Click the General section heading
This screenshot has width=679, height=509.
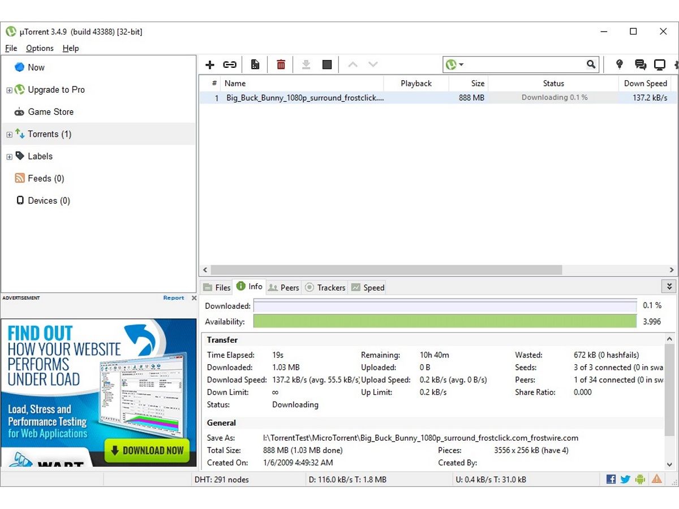(x=221, y=422)
